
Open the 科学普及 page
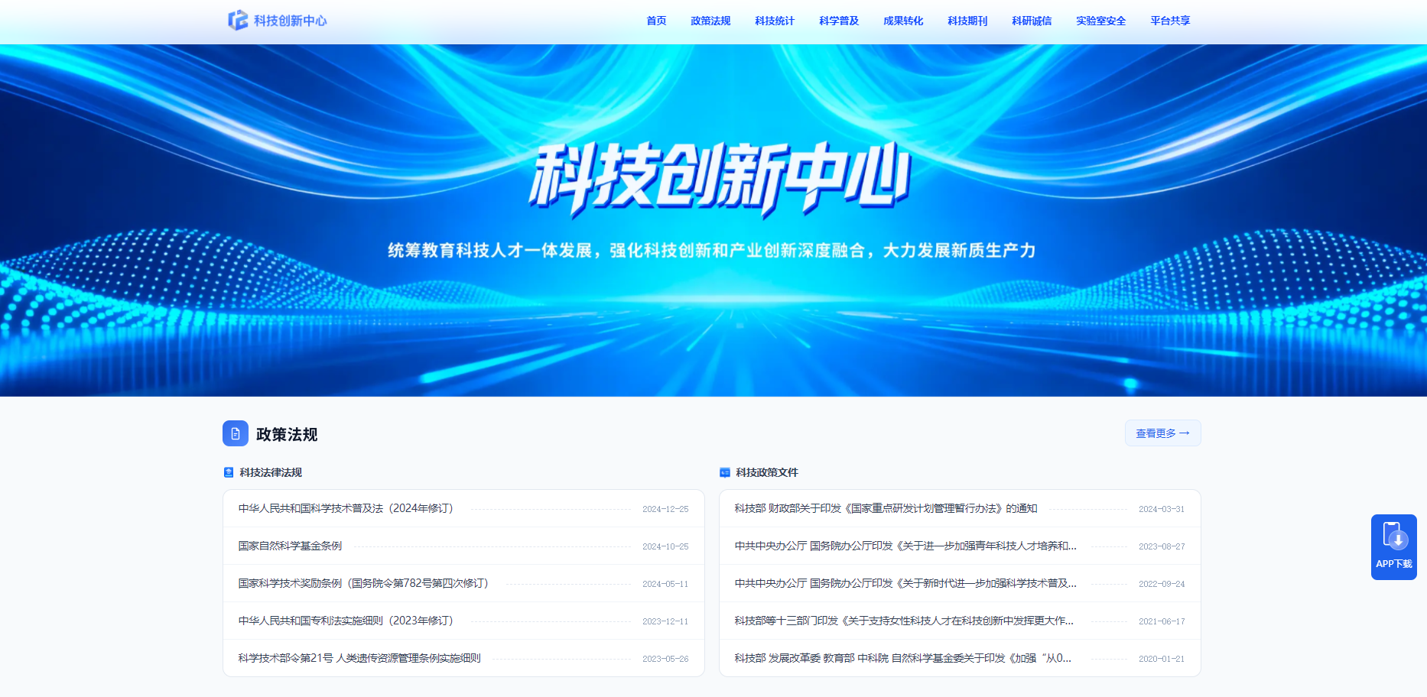tap(837, 21)
